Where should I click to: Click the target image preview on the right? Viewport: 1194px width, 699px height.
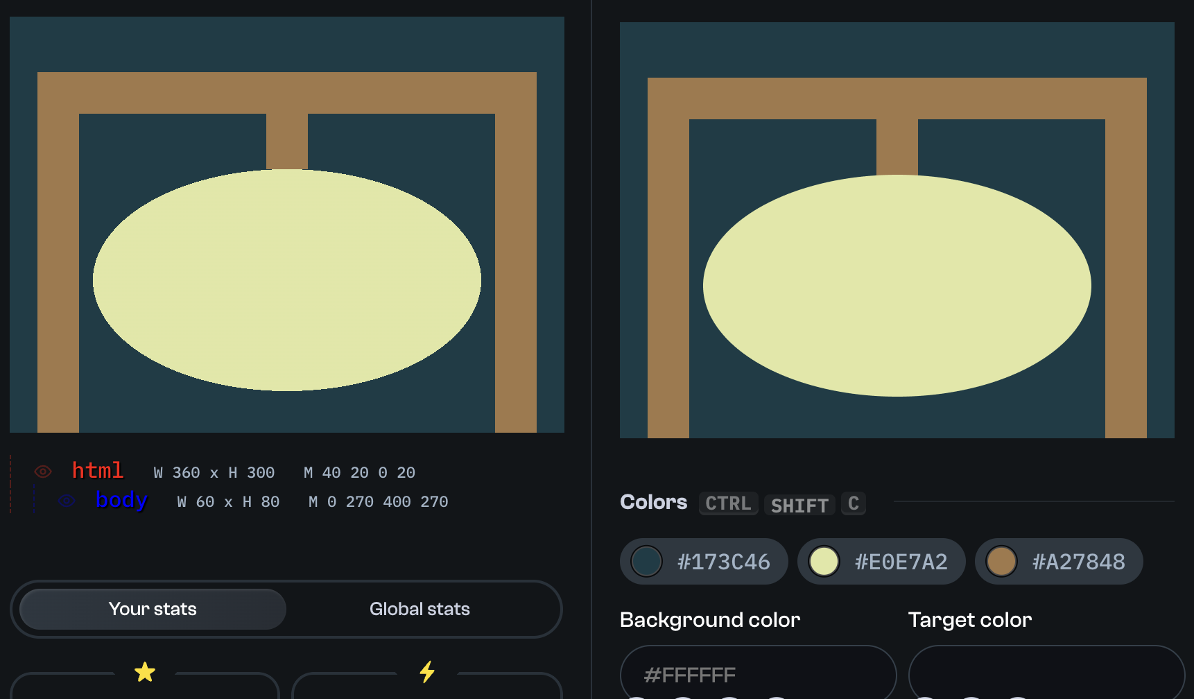click(x=897, y=230)
